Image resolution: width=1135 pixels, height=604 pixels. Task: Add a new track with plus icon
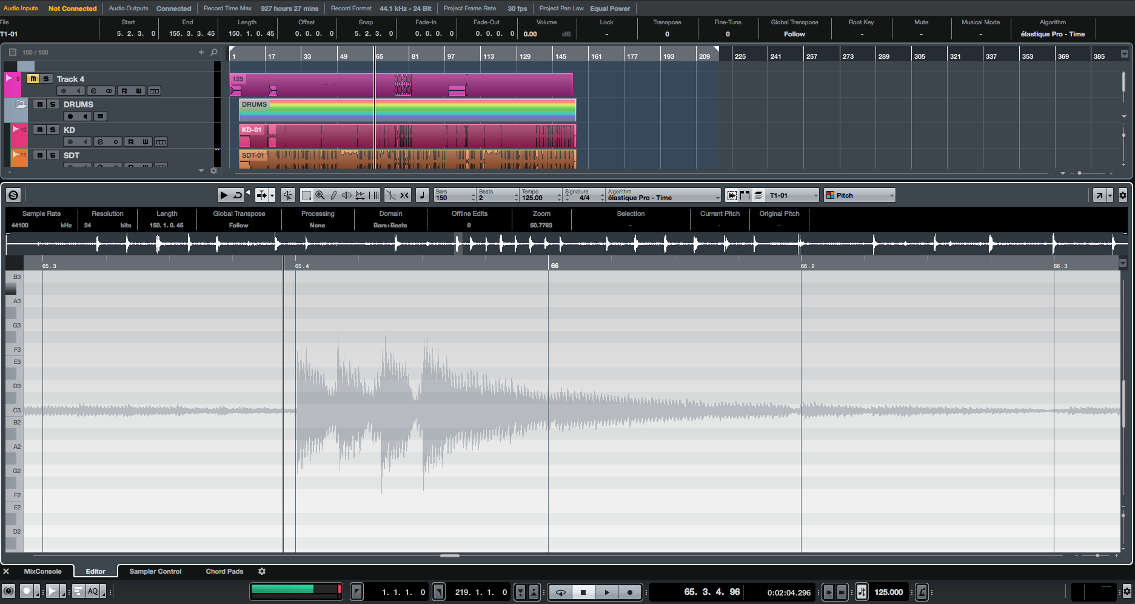201,52
